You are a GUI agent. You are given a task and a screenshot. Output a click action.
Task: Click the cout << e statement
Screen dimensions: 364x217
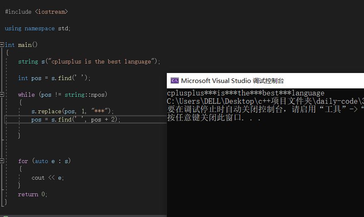tap(48, 178)
